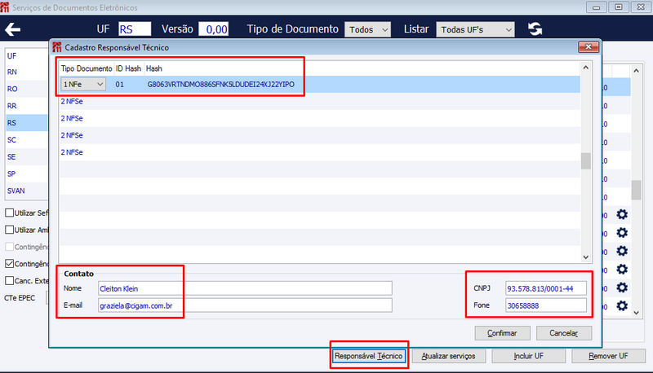Toggle the Canc. Exte checkbox
Image resolution: width=653 pixels, height=373 pixels.
tap(9, 281)
